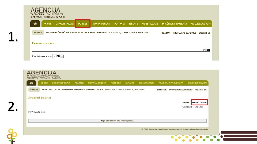Open UPUTE menu in the second screenshot
257x144 pixels.
(x=44, y=83)
